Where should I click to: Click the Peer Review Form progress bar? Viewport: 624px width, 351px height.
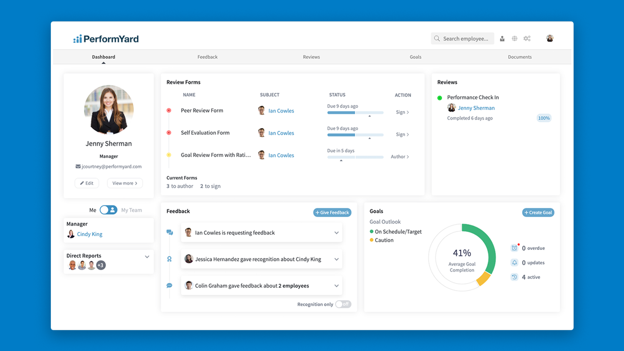[x=355, y=112]
